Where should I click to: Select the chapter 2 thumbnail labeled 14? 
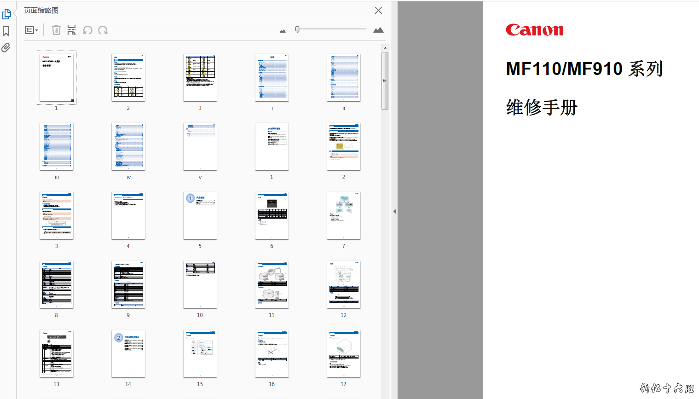pos(128,353)
